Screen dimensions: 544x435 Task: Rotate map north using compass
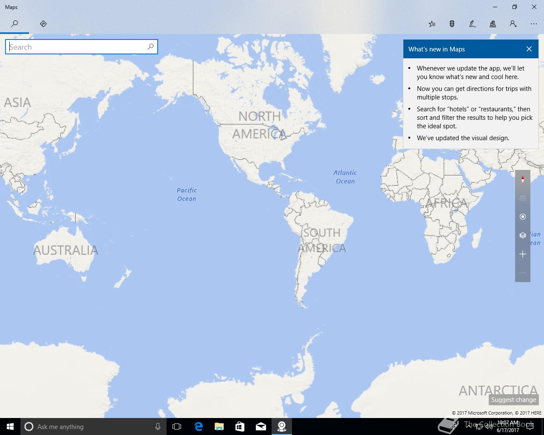[x=523, y=179]
